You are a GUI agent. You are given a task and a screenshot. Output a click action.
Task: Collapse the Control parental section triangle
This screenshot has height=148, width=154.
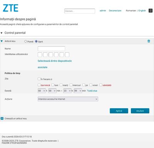(x=2, y=33)
